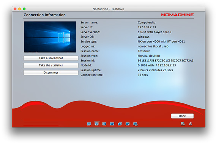Image resolution: width=216 pixels, height=143 pixels.
Task: Click the session name value 'Testdrive'
Action: point(144,51)
